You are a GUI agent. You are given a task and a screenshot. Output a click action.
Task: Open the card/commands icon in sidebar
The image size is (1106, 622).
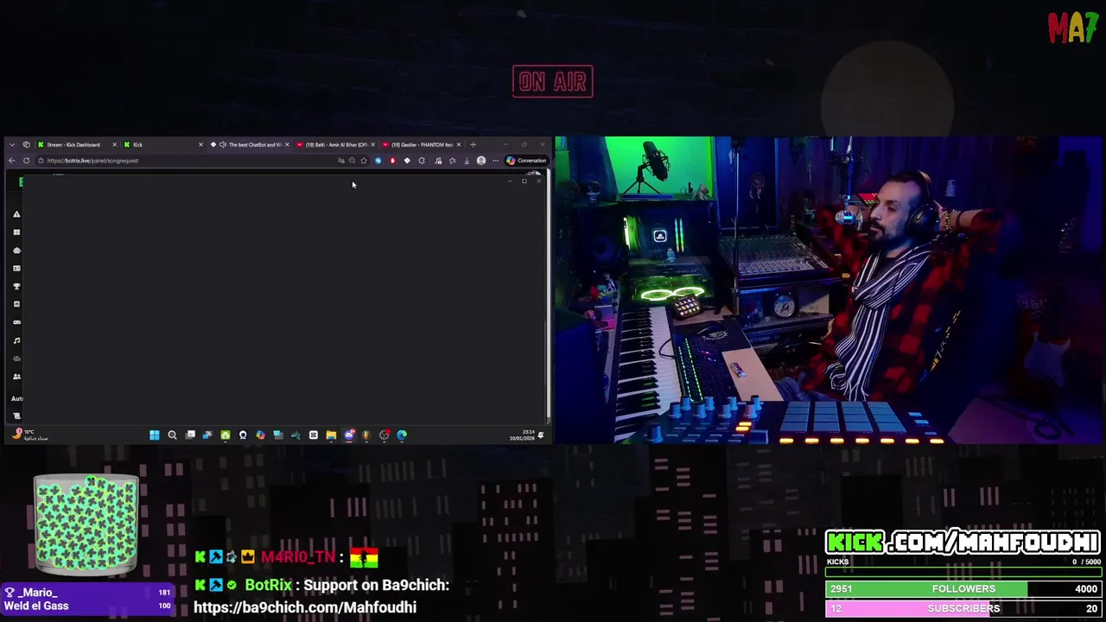[x=16, y=269]
